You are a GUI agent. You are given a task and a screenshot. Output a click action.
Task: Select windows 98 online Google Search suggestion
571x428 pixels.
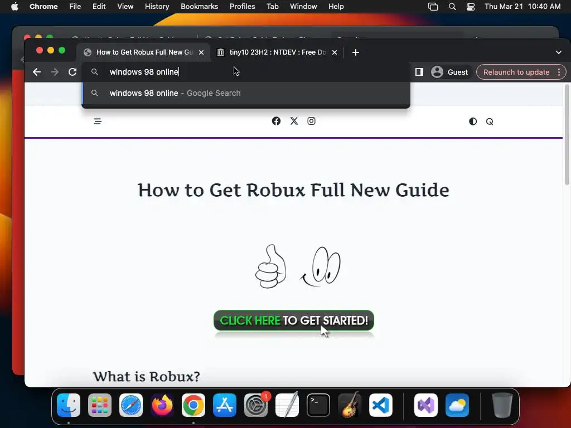tap(246, 93)
